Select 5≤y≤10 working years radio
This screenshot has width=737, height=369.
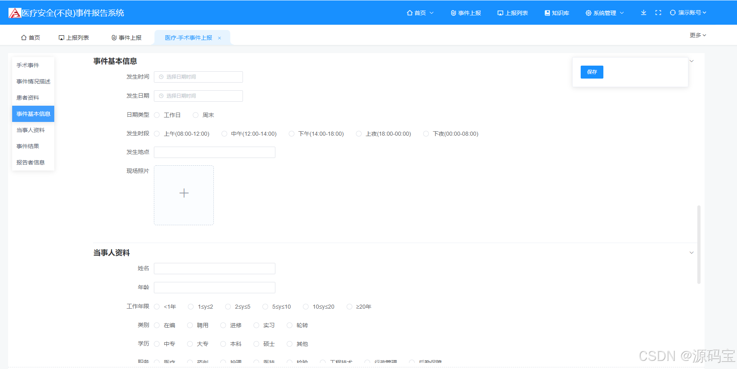click(265, 307)
